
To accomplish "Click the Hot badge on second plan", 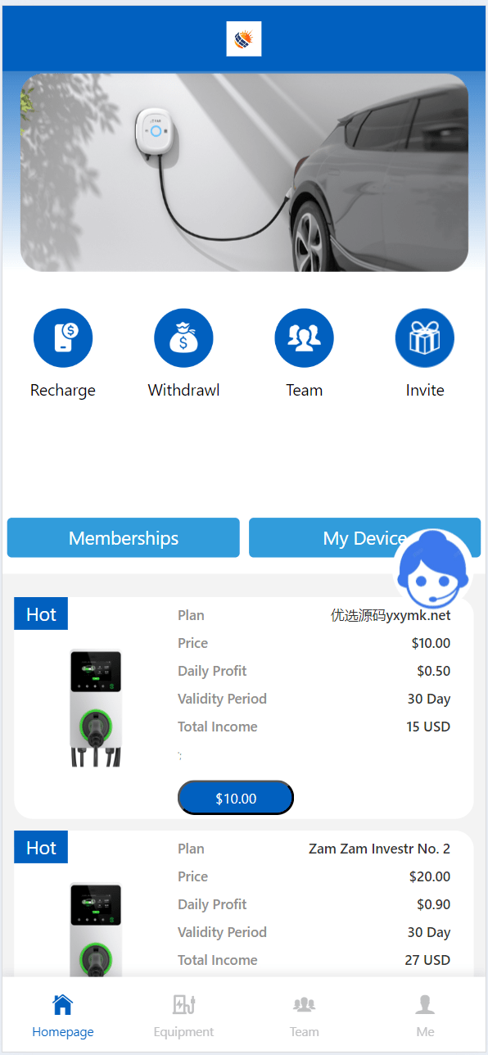I will (41, 847).
